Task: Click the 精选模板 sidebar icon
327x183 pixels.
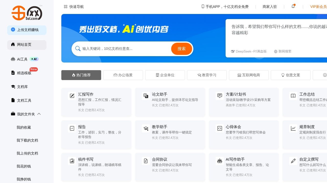Action: pos(13,73)
